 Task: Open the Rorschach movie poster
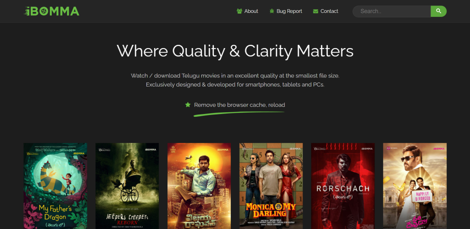tap(343, 186)
